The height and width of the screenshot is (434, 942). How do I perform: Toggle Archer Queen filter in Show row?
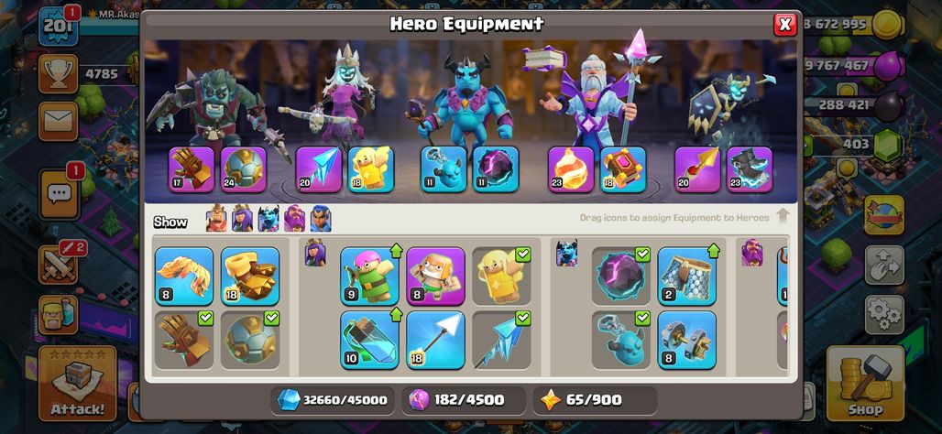pos(242,219)
